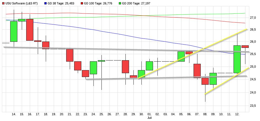Click the red candle on the 07th

[197, 71]
